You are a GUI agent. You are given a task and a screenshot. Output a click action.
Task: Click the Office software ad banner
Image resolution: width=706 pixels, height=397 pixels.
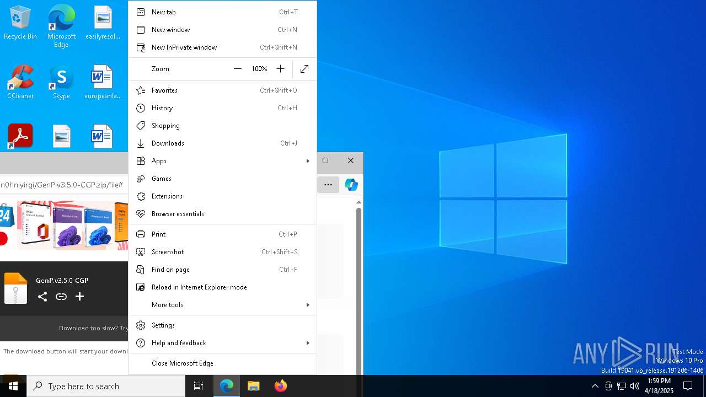click(64, 226)
